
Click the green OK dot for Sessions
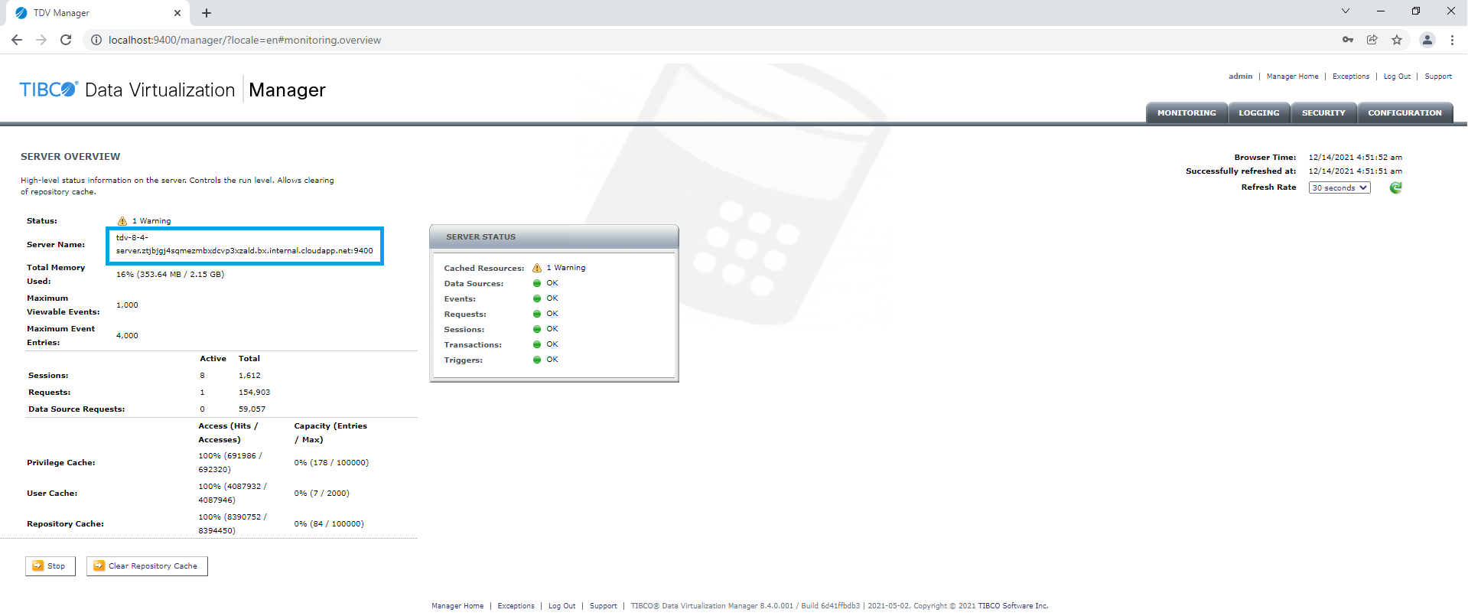click(x=537, y=329)
